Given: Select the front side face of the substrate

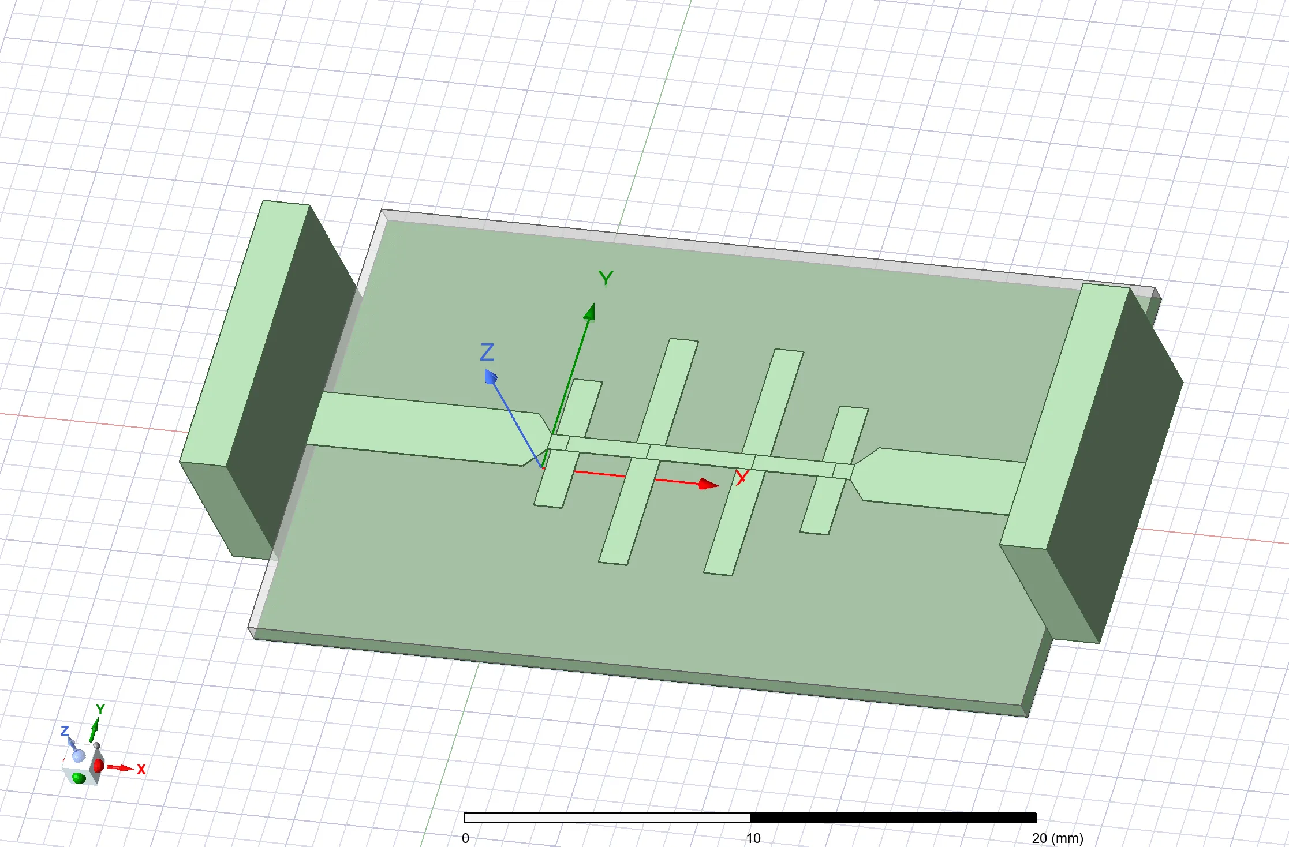Looking at the screenshot, I should (x=638, y=672).
